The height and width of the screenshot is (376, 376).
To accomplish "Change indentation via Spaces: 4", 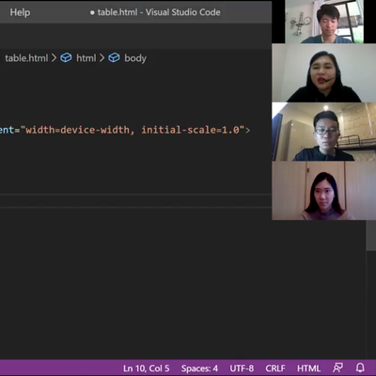I will [199, 368].
